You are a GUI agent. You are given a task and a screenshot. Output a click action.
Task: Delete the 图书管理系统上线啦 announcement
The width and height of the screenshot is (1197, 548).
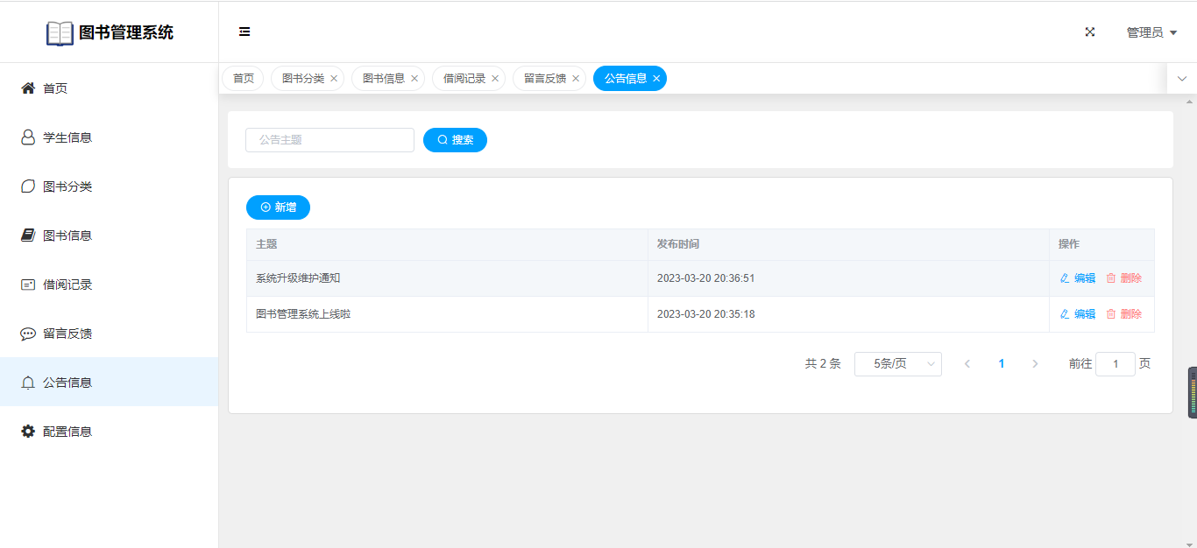1124,314
